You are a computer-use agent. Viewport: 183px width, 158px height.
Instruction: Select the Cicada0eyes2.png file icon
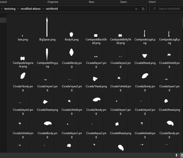tap(120, 57)
